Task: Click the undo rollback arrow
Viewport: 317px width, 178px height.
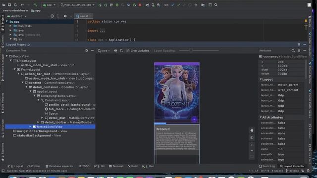Action: tap(196, 5)
